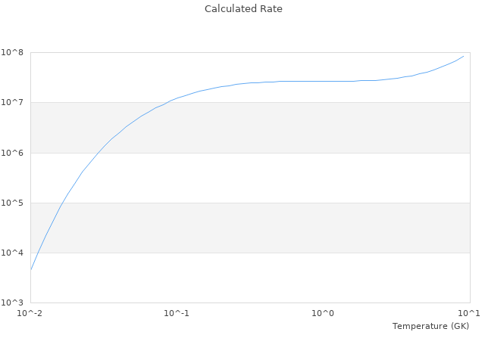Image resolution: width=485 pixels, height=363 pixels.
Task: Click the blue curve's highest end point
Action: [463, 56]
